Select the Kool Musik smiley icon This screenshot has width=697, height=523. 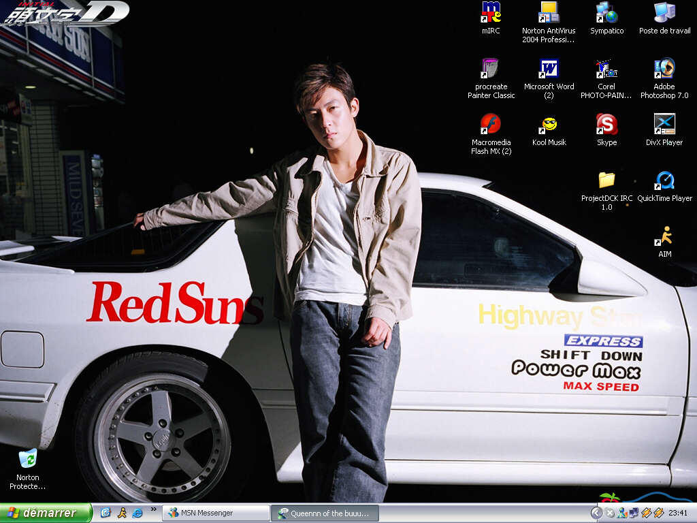coord(549,125)
